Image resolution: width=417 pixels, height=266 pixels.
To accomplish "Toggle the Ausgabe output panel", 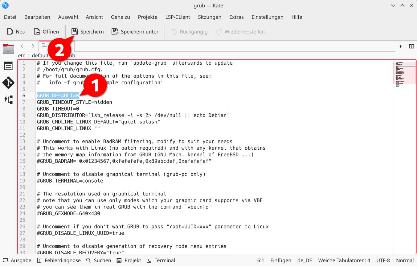I will click(x=17, y=260).
